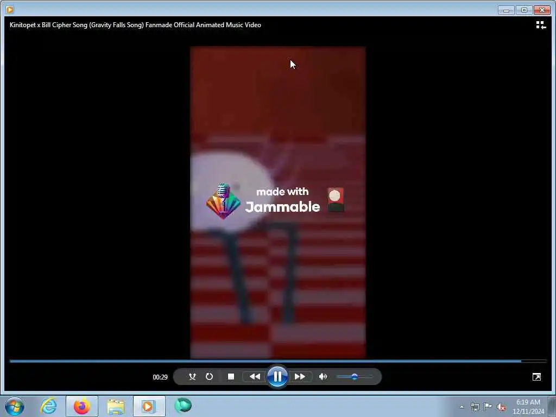The image size is (556, 417).
Task: Close the Windows Media Player window
Action: coord(542,10)
